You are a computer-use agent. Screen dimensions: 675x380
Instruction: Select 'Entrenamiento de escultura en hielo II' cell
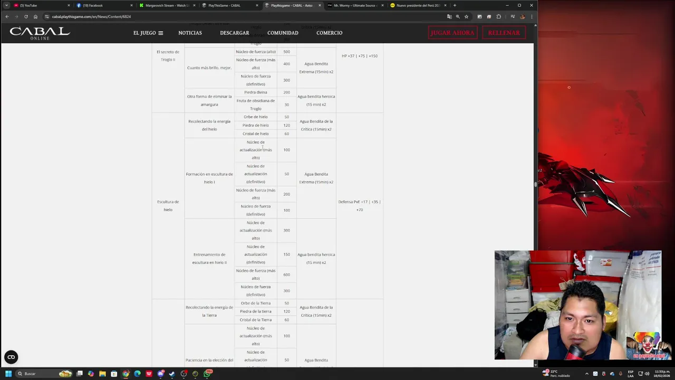pos(209,259)
